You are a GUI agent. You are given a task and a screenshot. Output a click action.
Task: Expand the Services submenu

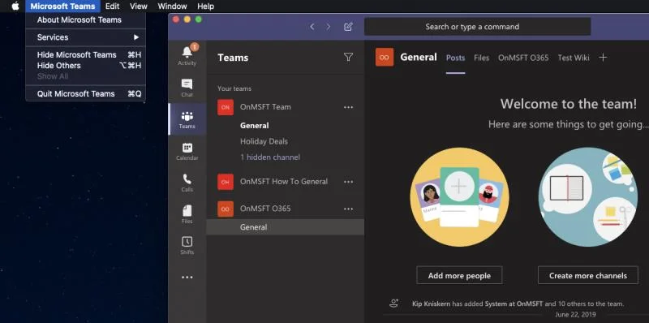86,37
